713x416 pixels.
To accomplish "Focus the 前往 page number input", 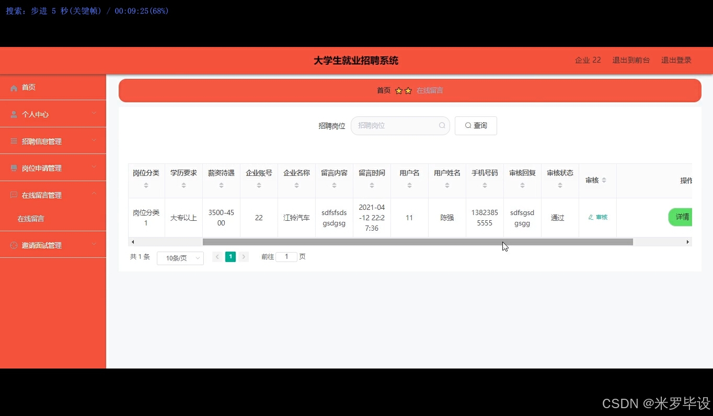I will 286,257.
